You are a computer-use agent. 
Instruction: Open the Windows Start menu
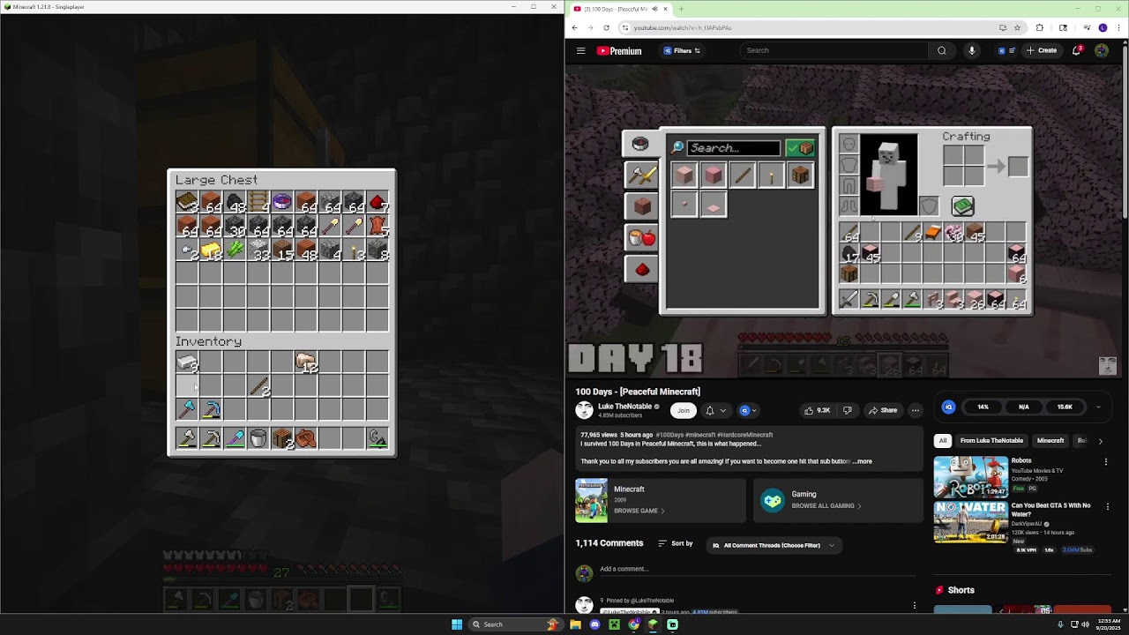457,624
